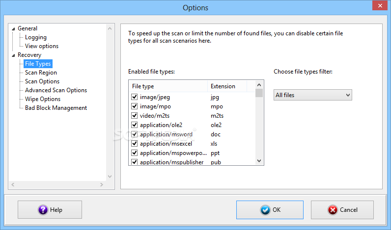The height and width of the screenshot is (230, 391).
Task: Click the file list scroll down arrow
Action: [x=259, y=161]
